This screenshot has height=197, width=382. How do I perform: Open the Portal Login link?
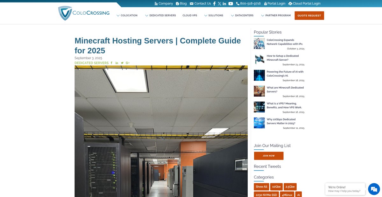tap(274, 3)
